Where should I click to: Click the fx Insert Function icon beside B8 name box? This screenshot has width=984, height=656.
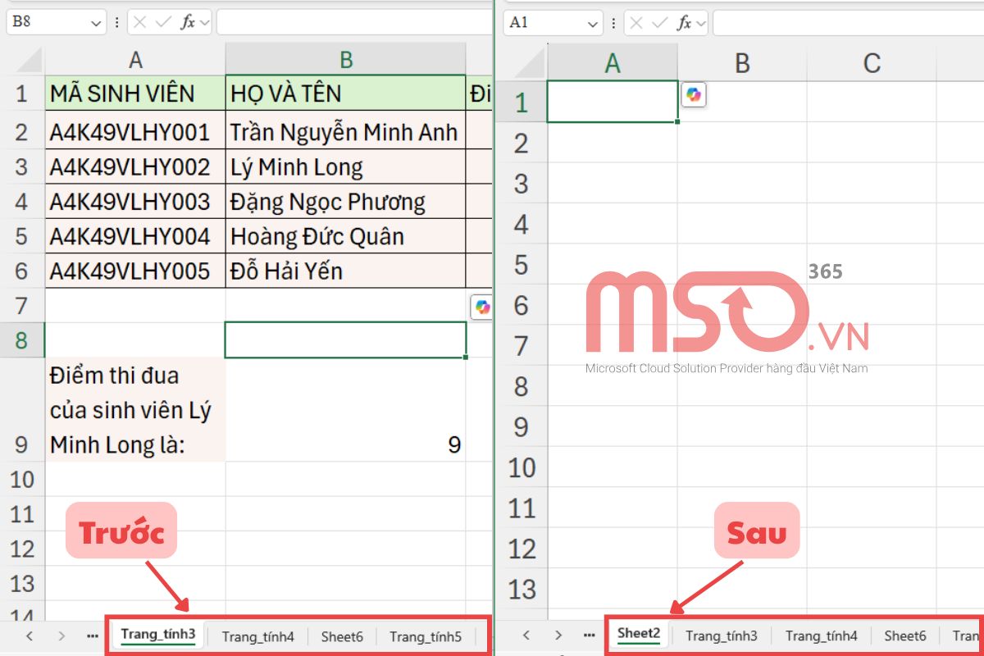(188, 22)
